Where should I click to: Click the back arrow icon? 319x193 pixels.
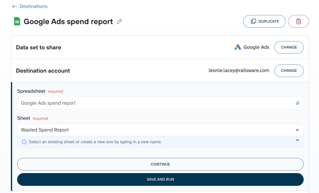click(x=14, y=7)
